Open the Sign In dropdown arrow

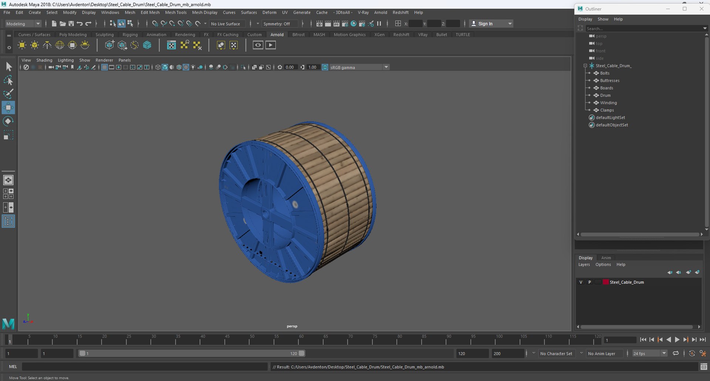[510, 24]
